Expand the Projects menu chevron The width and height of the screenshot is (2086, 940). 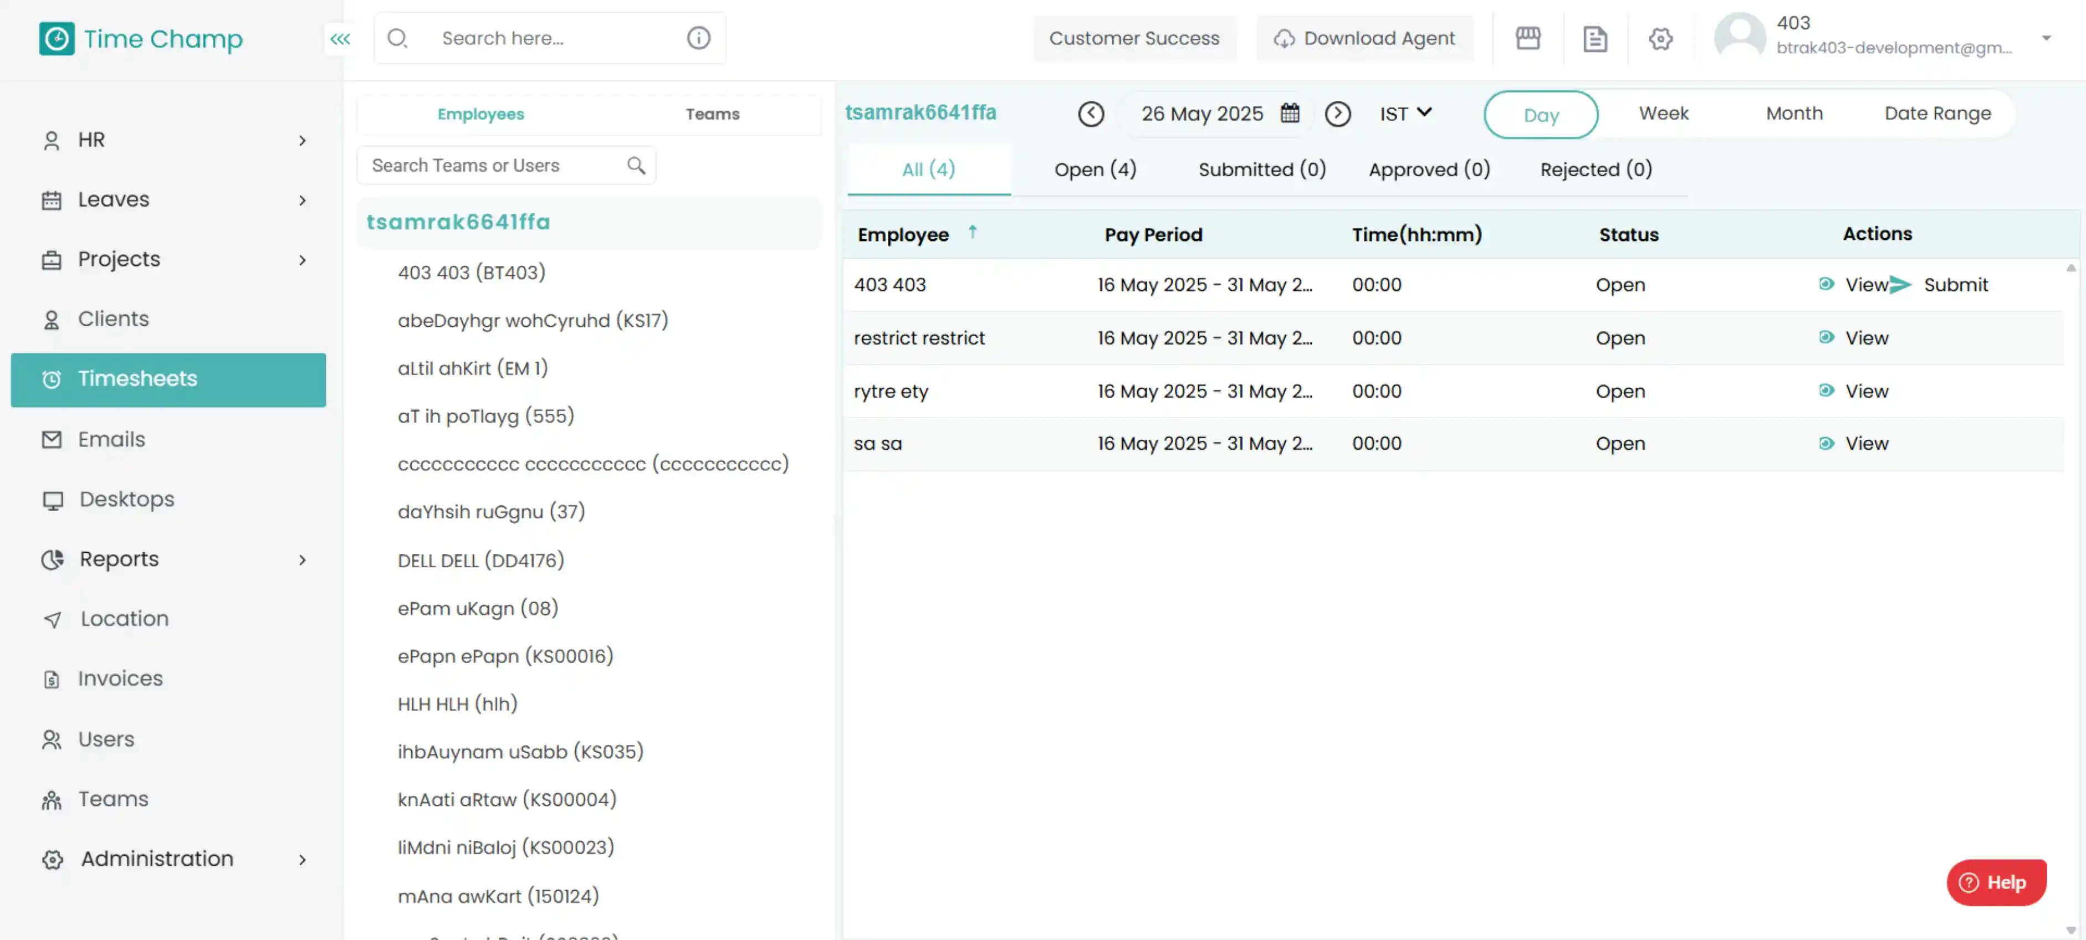[302, 260]
